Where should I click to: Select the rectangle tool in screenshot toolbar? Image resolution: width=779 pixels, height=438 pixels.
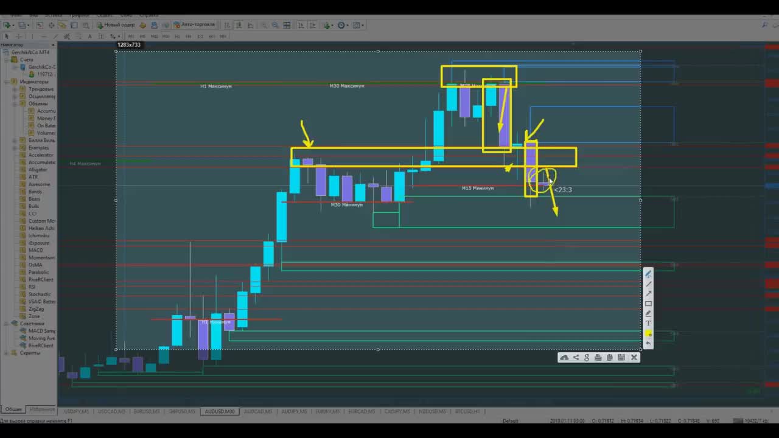click(648, 304)
